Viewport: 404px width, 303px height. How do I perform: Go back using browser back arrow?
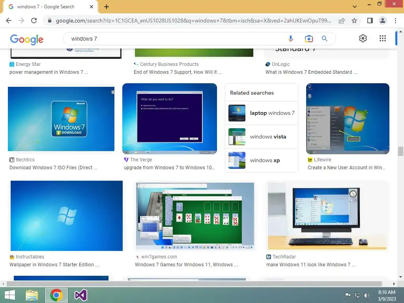9,21
